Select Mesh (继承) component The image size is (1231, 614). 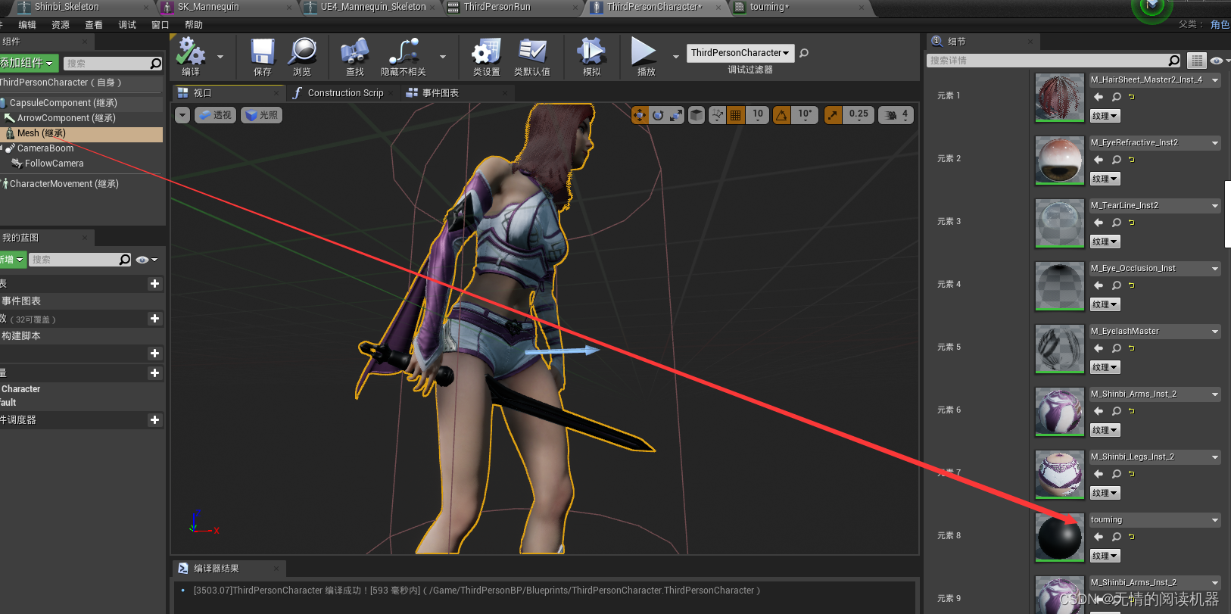coord(42,133)
